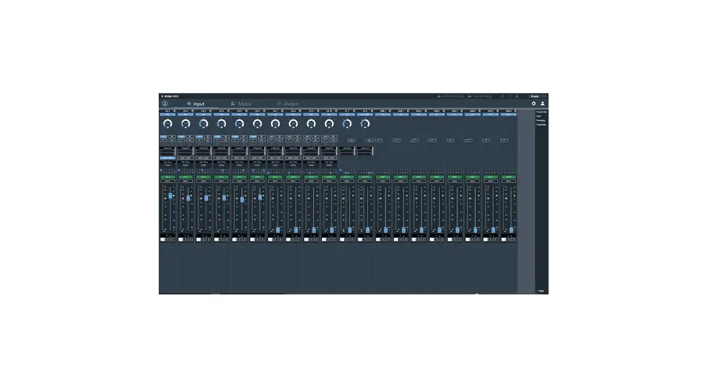Click the gain knob on ninth input channel
The height and width of the screenshot is (385, 708).
click(x=311, y=124)
